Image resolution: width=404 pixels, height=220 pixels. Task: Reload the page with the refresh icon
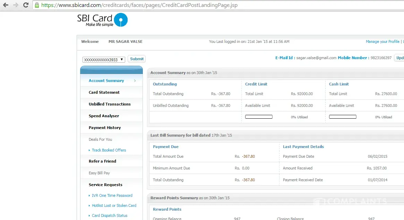point(26,5)
